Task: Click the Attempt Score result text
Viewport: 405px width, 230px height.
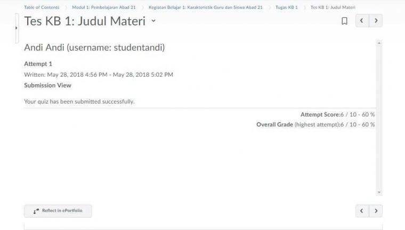Action: (337, 114)
